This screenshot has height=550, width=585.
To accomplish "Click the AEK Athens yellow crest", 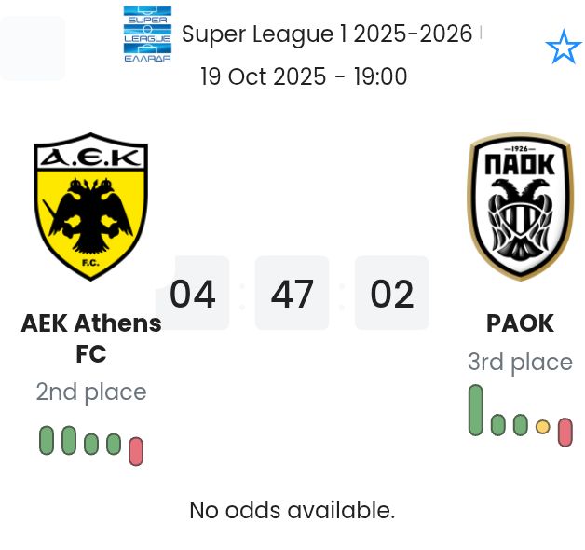I will coord(90,207).
